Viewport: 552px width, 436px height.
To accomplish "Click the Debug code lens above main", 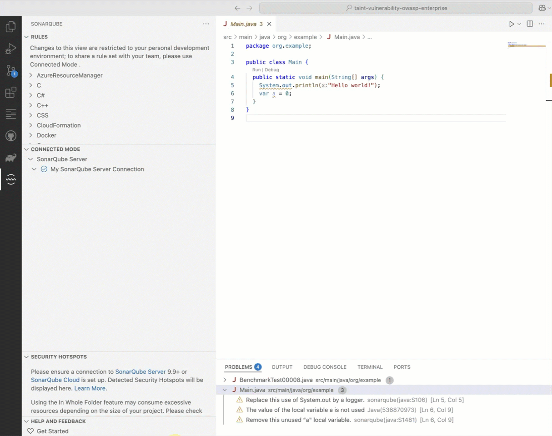I will (272, 70).
